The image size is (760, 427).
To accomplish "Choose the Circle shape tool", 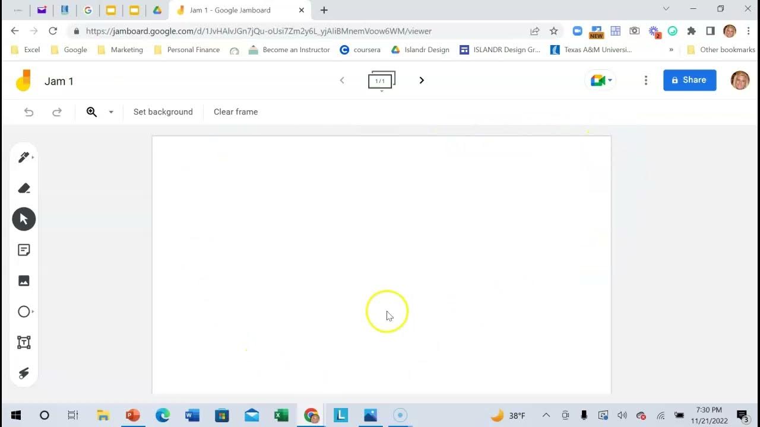I will point(24,311).
